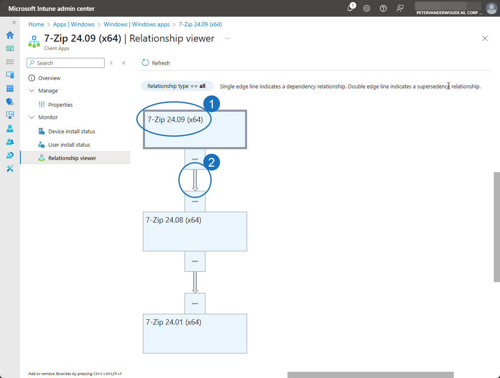Collapse children below 7-Zip 24.08 node
The image size is (500, 378).
tap(195, 261)
